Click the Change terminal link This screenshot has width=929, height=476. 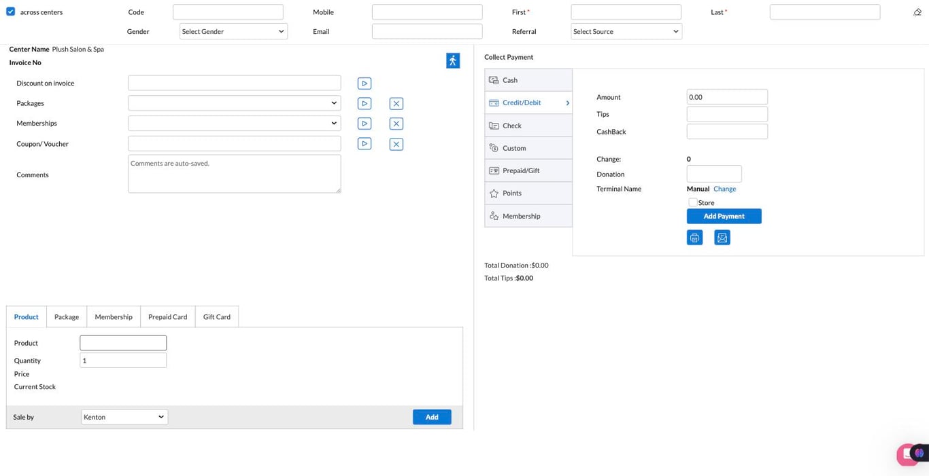pyautogui.click(x=724, y=189)
